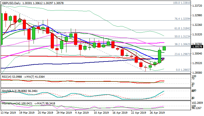Click the 1.30040 price axis value
This screenshot has height=116, width=204.
tap(197, 54)
